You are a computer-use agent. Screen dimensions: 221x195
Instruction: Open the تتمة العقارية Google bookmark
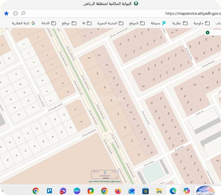(24, 23)
